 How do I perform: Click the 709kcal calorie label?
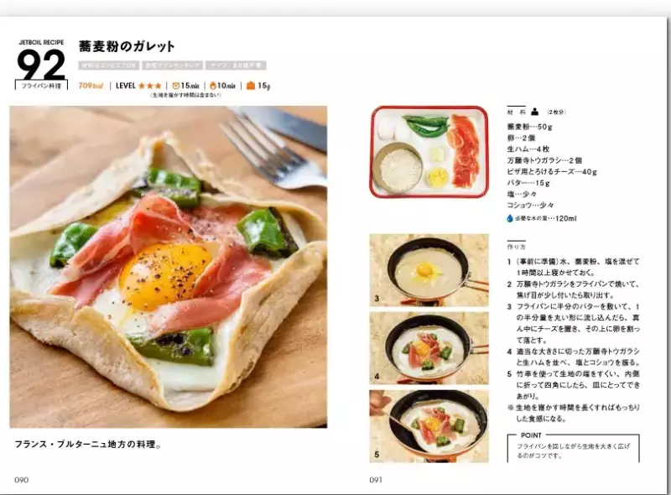(x=91, y=86)
